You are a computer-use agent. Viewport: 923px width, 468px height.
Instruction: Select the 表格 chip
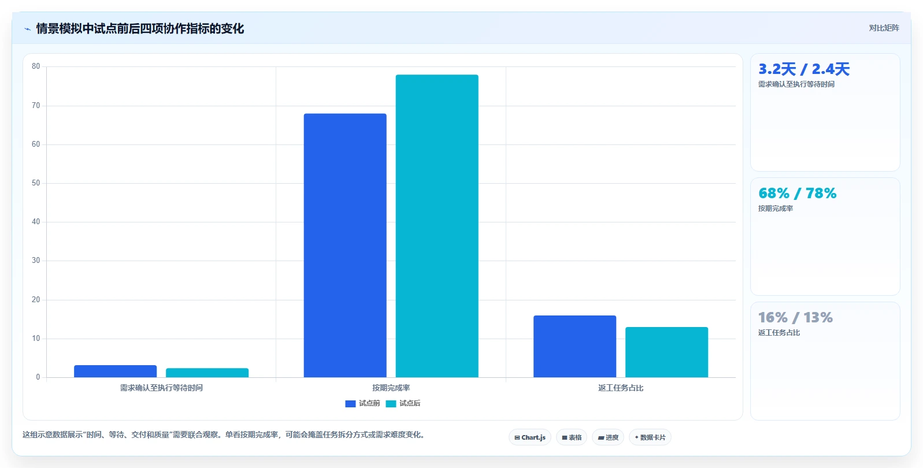[x=572, y=437]
